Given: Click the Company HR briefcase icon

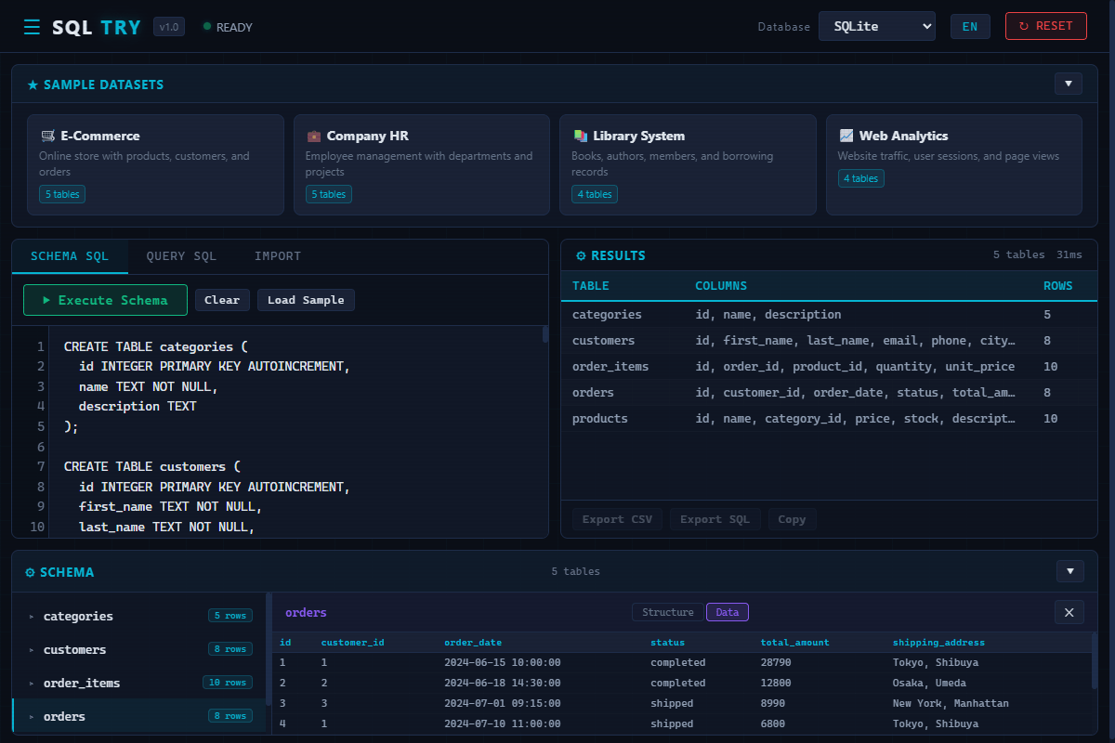Looking at the screenshot, I should (314, 136).
